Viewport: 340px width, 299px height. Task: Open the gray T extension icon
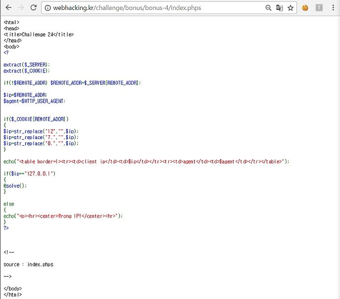coord(319,8)
